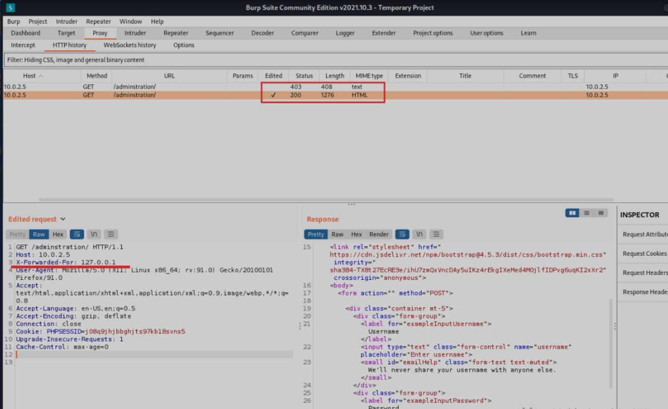Select Raw view in Response panel

click(x=337, y=234)
